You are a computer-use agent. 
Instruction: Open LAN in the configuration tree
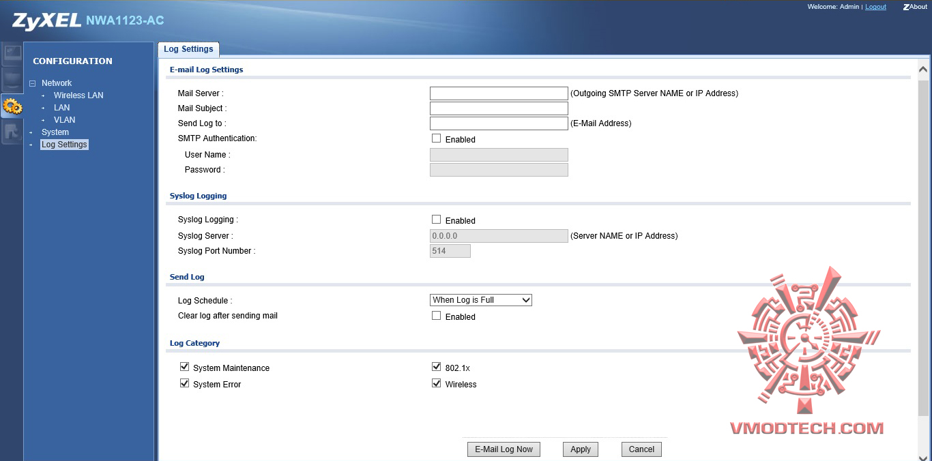point(61,108)
